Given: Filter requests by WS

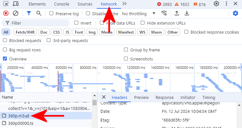Looking at the screenshot, I should tap(142, 32).
